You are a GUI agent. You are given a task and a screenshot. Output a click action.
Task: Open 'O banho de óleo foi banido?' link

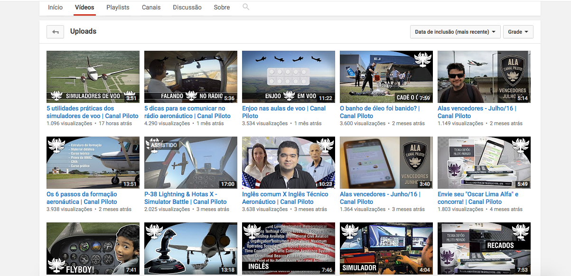[x=381, y=112]
